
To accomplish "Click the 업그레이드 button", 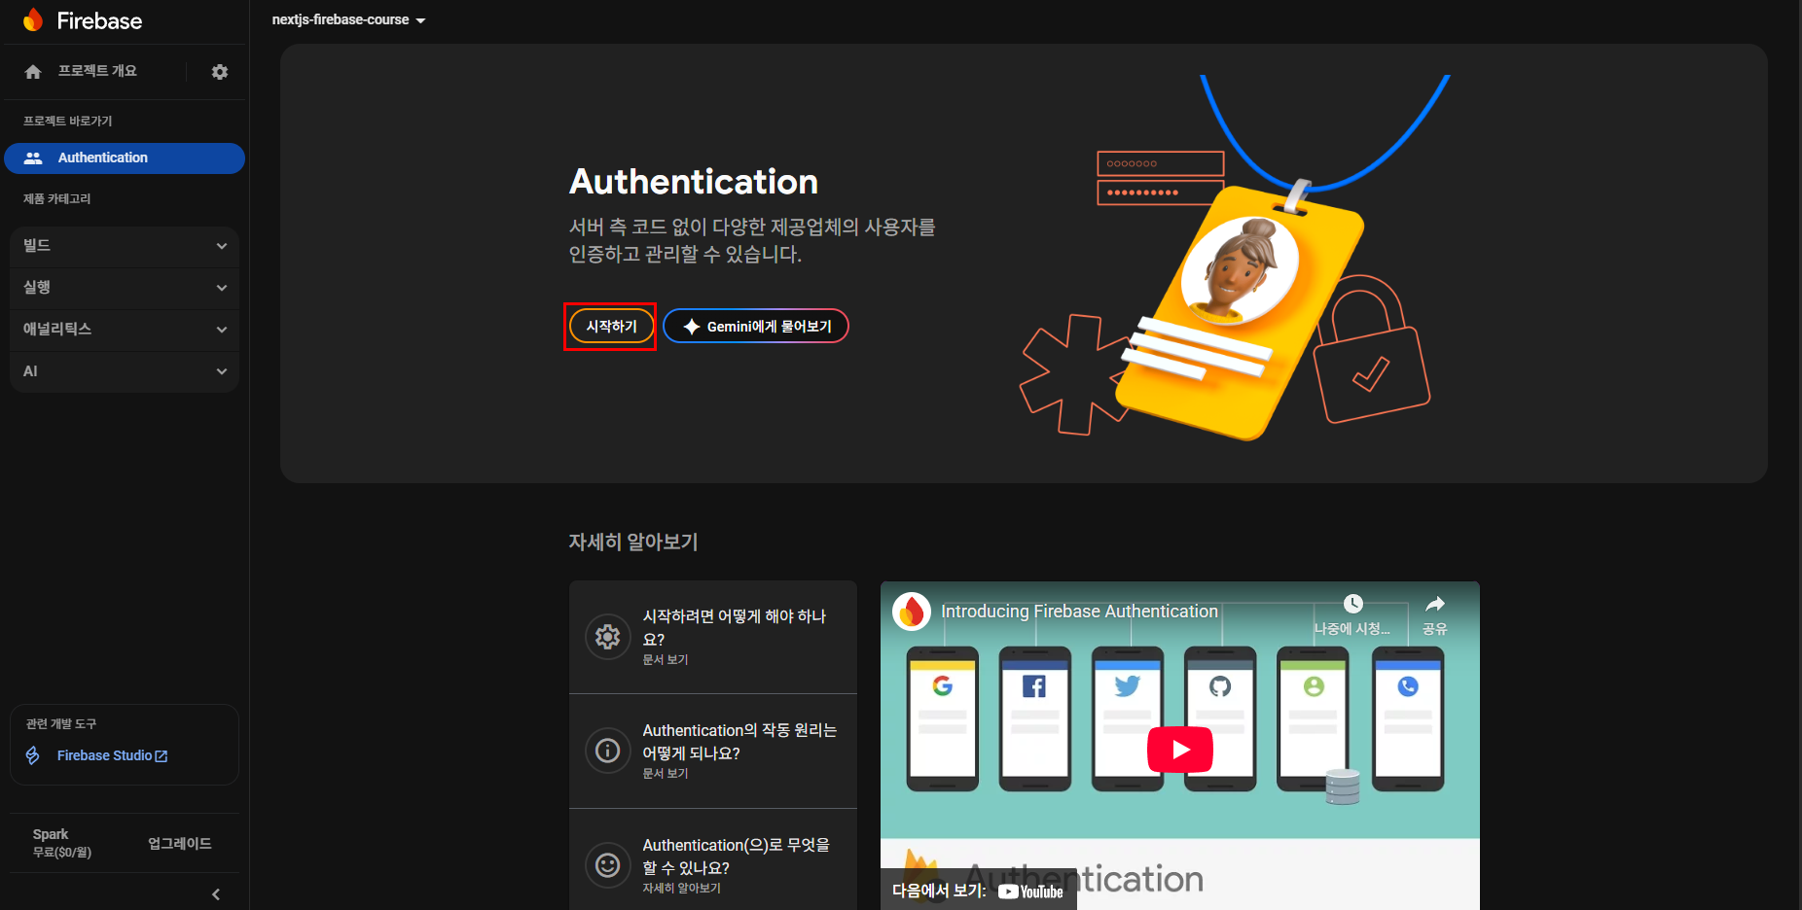I will [179, 844].
